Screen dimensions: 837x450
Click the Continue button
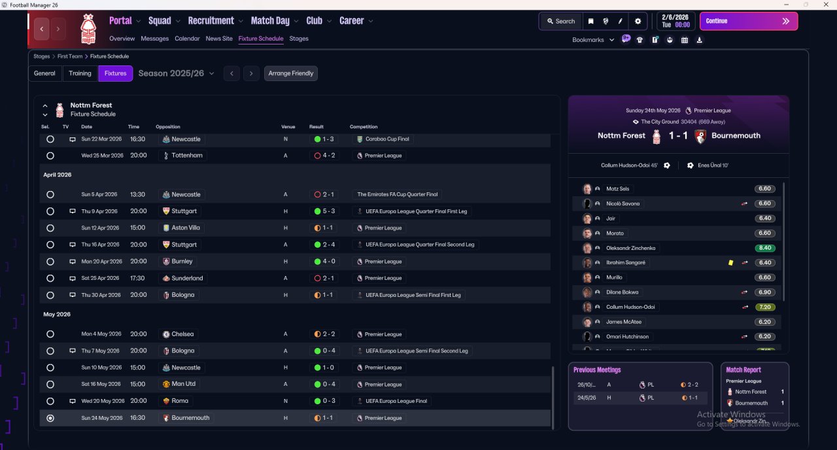(x=749, y=21)
